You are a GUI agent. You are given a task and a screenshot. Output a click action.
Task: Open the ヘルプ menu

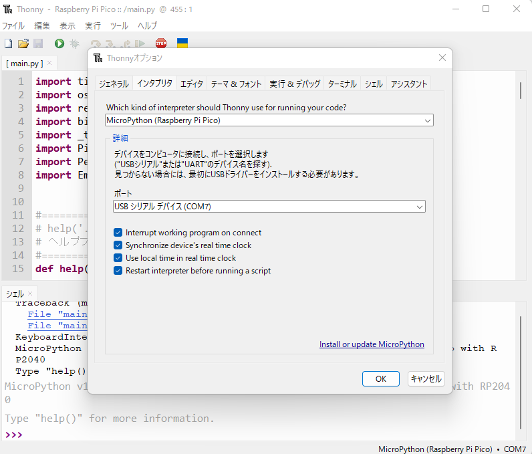pyautogui.click(x=147, y=26)
